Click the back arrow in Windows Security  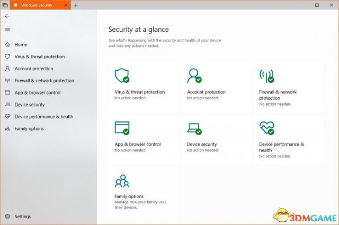point(7,16)
